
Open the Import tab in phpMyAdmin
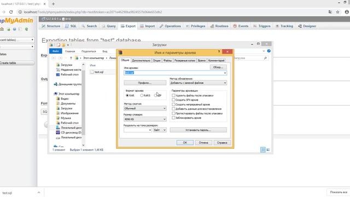147,26
